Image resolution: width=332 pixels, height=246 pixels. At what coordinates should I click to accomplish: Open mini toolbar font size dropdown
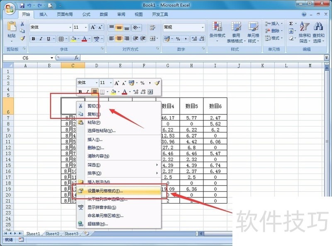[x=110, y=83]
